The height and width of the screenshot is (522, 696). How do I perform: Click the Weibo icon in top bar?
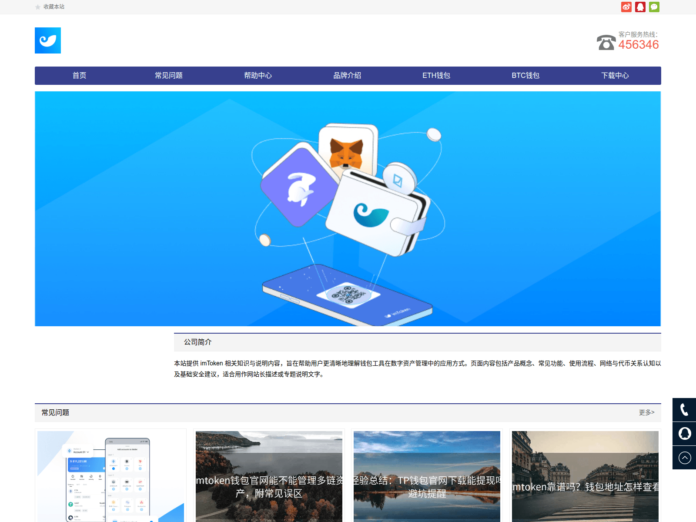pos(626,7)
